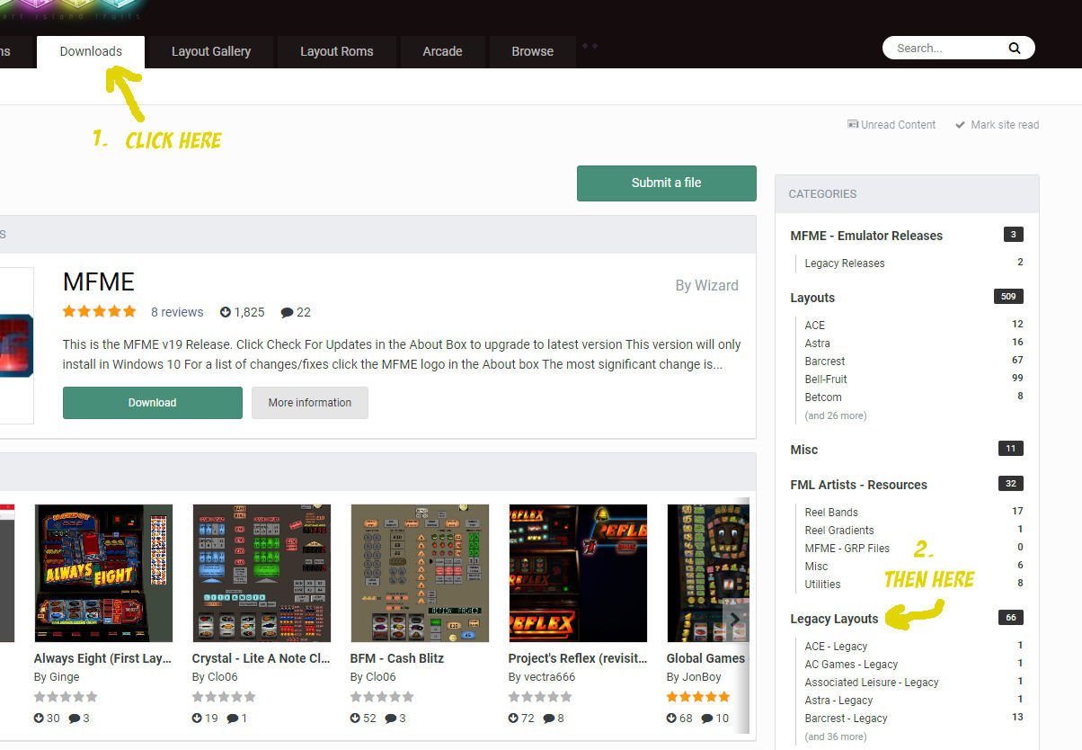Click the Submit a file button
The height and width of the screenshot is (750, 1082).
coord(666,183)
